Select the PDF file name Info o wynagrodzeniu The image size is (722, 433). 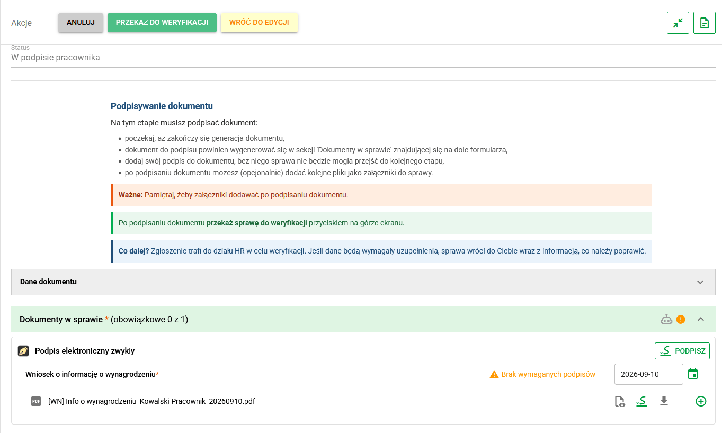tap(151, 401)
